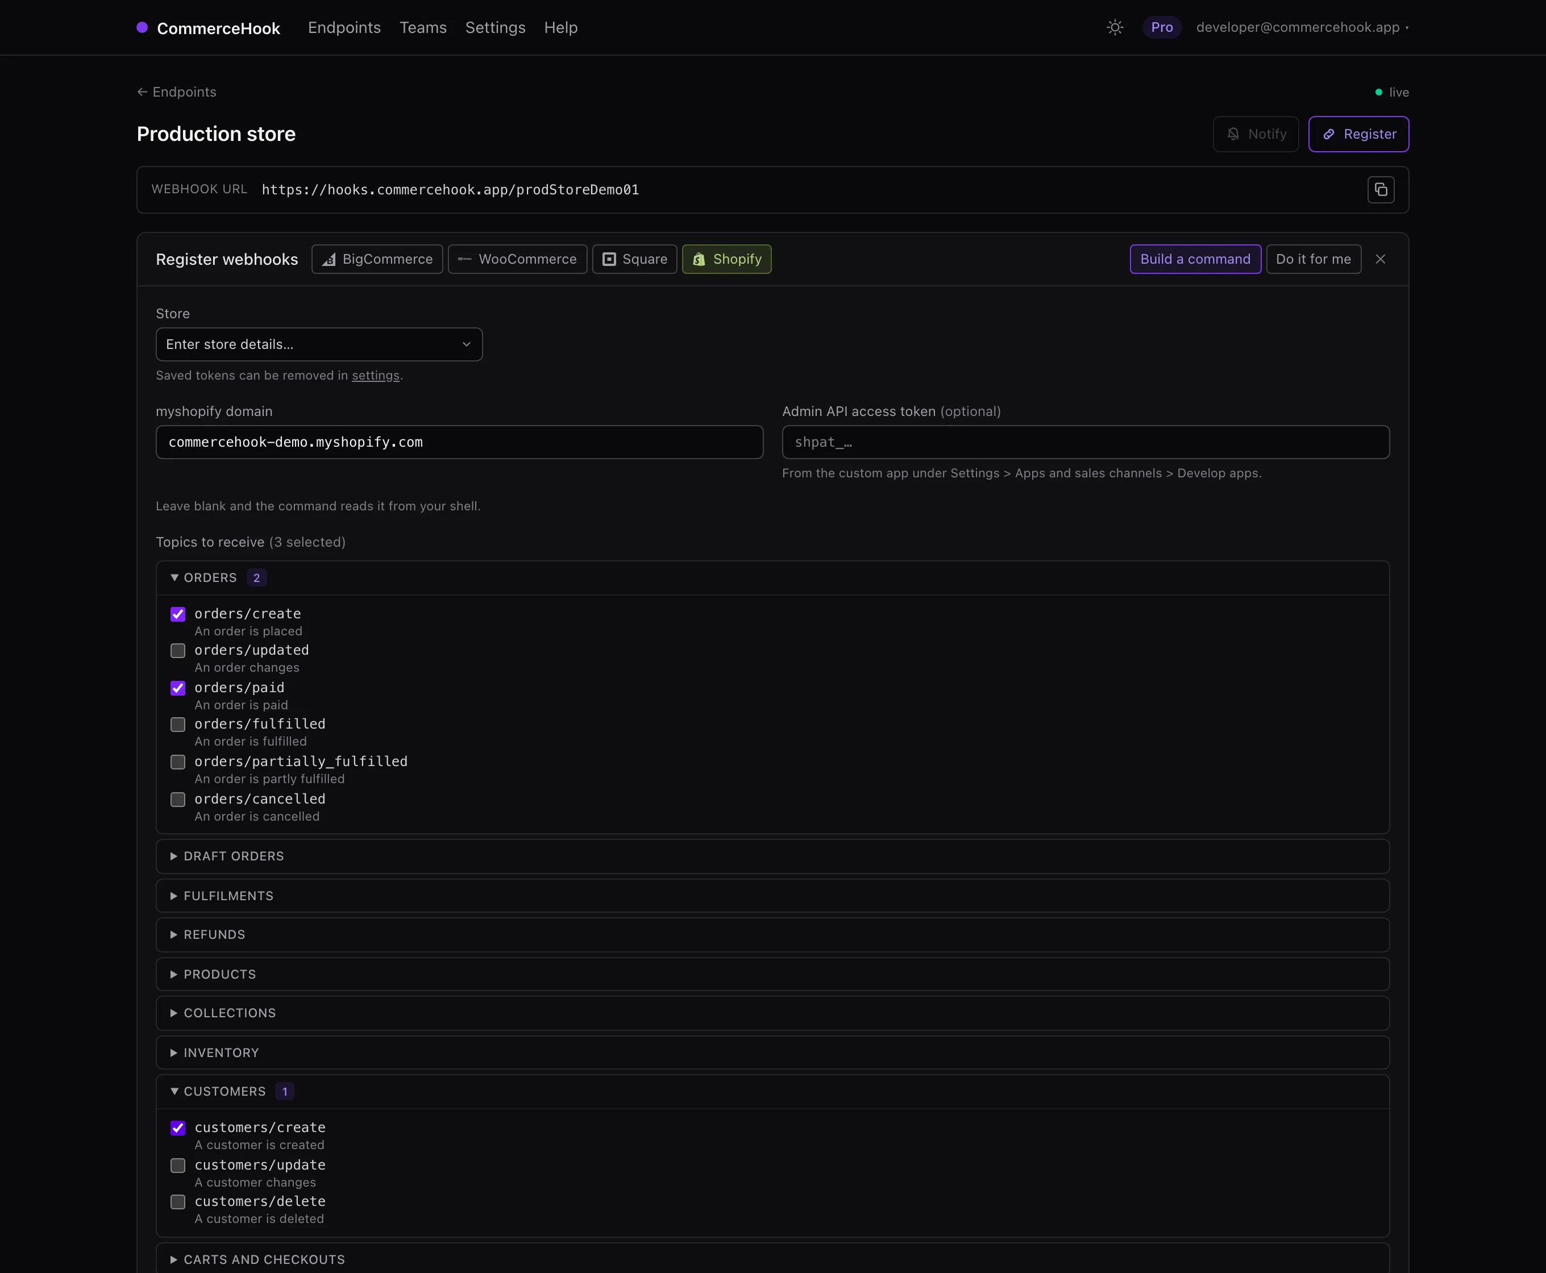Image resolution: width=1546 pixels, height=1273 pixels.
Task: Click the ORDERS count badge 2
Action: 257,578
